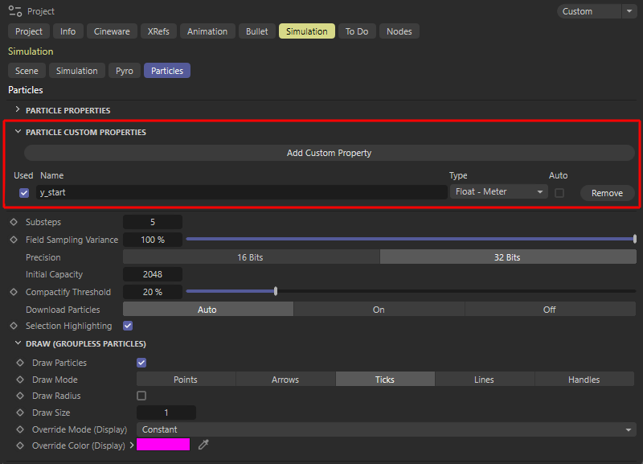Click the Project settings icon in header
This screenshot has width=643, height=464.
click(x=15, y=11)
